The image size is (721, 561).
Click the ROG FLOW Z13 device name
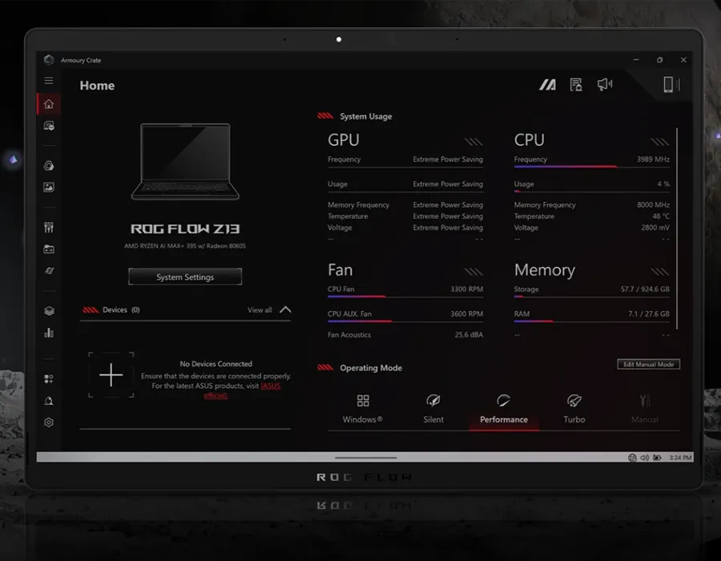click(185, 229)
